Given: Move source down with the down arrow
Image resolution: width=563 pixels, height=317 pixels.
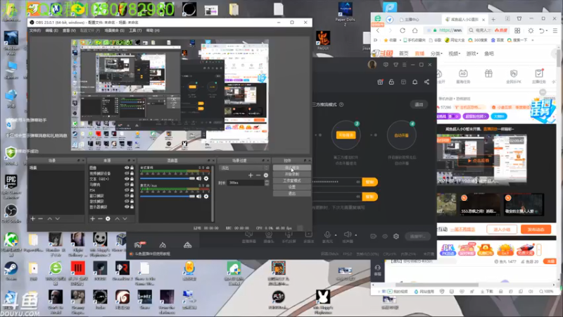Looking at the screenshot, I should (x=125, y=218).
